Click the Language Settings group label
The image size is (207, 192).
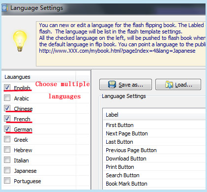124,96
